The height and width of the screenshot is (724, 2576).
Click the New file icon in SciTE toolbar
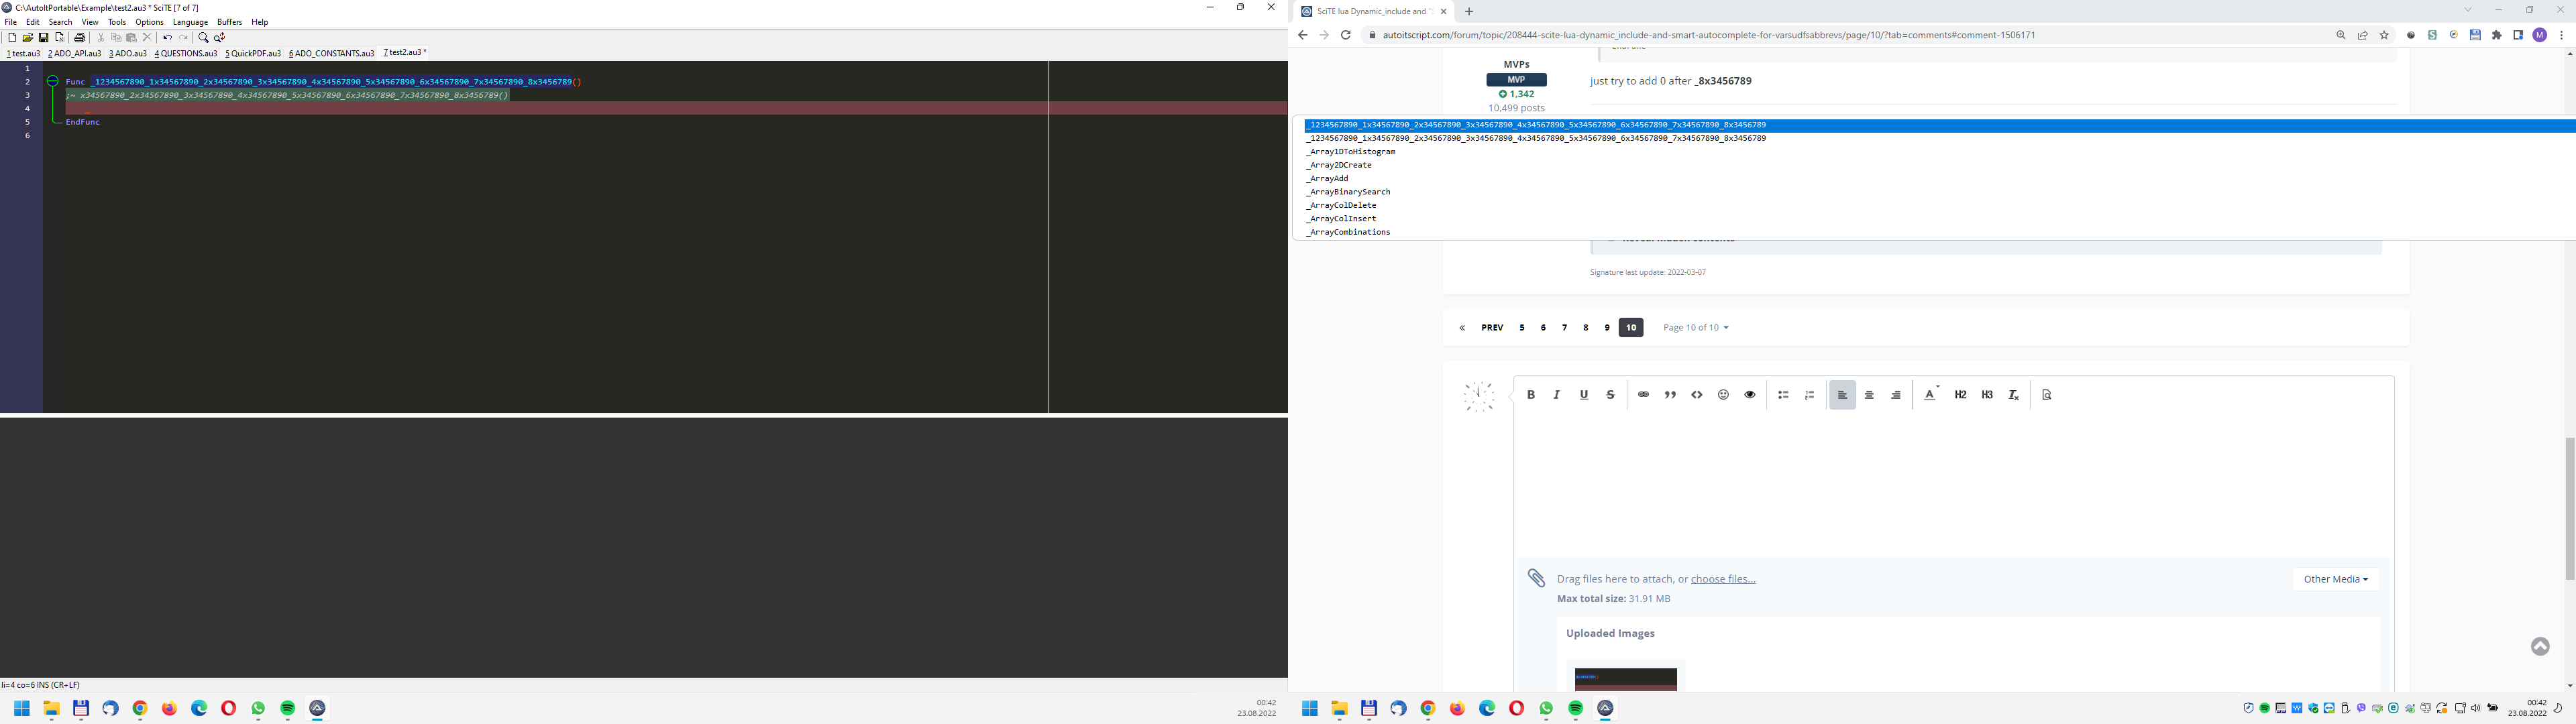[x=12, y=38]
